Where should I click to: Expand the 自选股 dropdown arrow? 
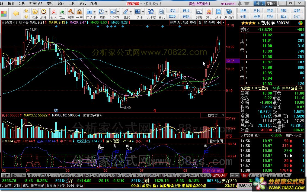(x=94, y=12)
